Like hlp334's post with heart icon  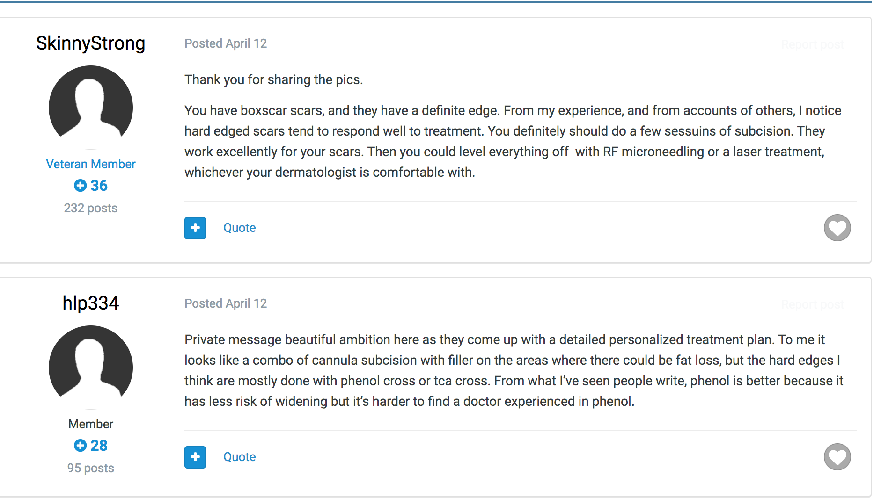pos(837,457)
